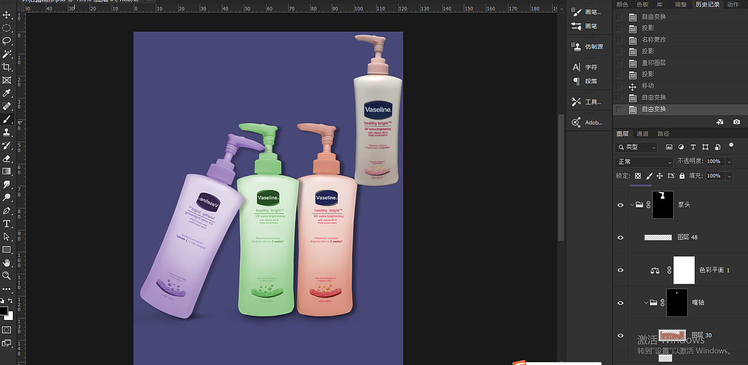
Task: Filter layers by shape layers
Action: click(705, 147)
